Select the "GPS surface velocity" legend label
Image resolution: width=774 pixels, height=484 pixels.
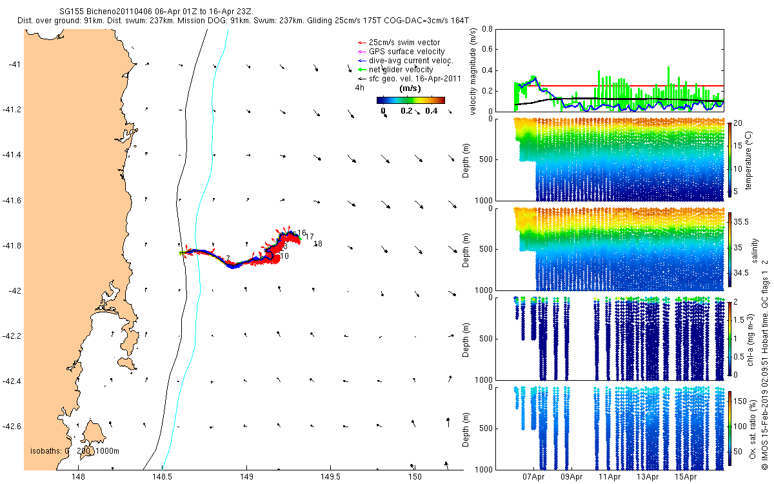click(406, 52)
